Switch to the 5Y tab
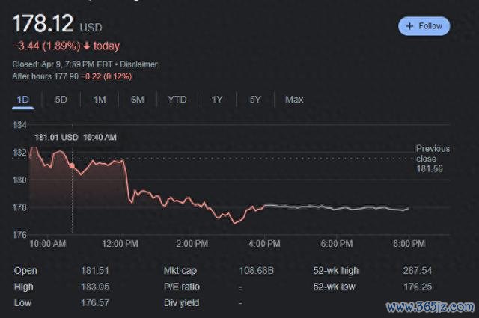 255,100
